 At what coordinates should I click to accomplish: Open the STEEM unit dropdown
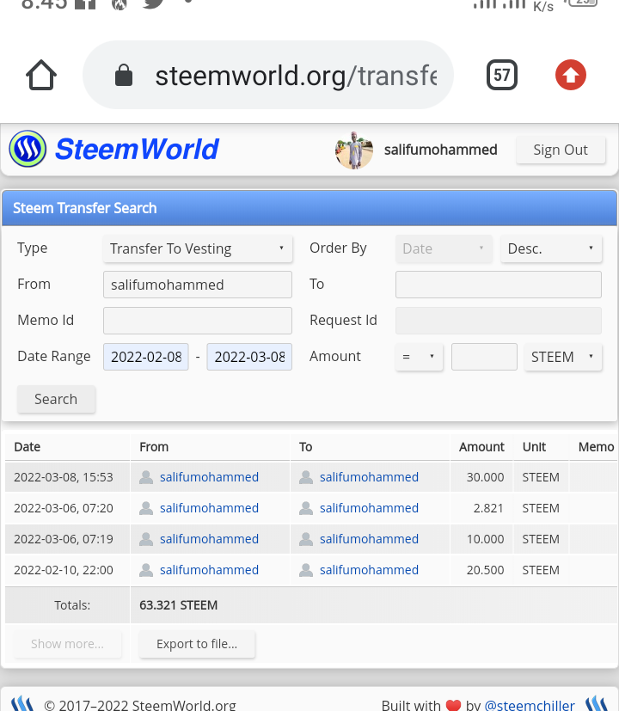[x=563, y=357]
